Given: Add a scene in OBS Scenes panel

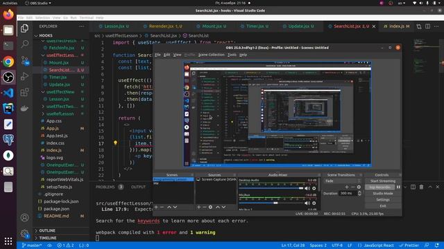Looking at the screenshot, I should 156,207.
